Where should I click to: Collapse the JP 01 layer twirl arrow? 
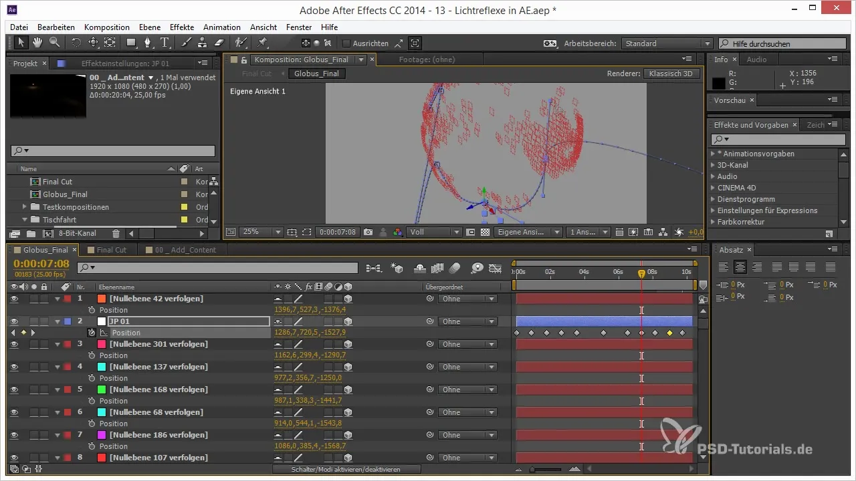tap(58, 321)
